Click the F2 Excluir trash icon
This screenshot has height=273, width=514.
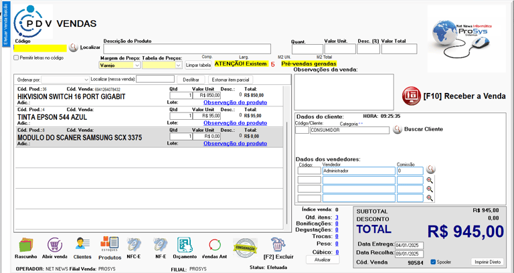278,245
